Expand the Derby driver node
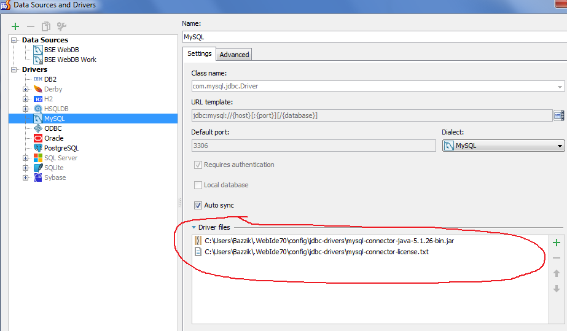Screen dimensions: 567x331 coord(25,89)
